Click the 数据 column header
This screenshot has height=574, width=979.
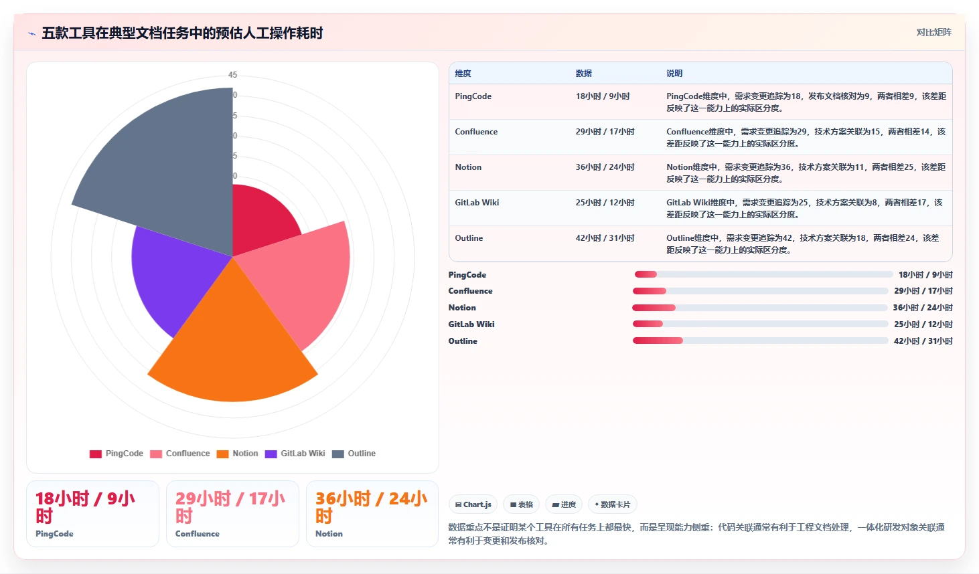(x=583, y=74)
